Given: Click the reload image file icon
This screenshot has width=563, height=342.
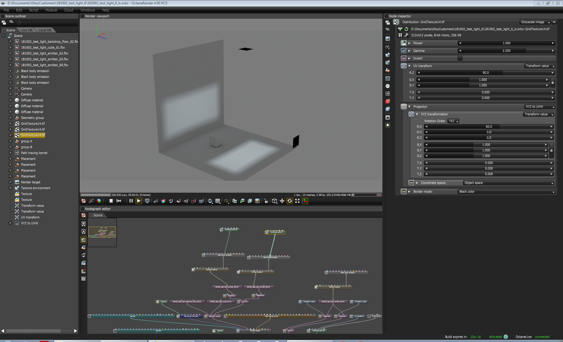Looking at the screenshot, I should point(406,29).
